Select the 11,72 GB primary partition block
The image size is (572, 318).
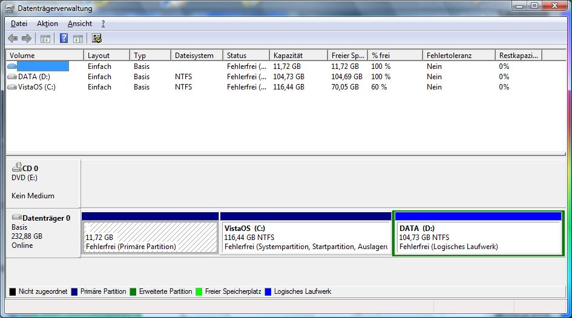(150, 237)
